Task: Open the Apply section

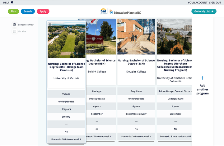Action: (43, 11)
